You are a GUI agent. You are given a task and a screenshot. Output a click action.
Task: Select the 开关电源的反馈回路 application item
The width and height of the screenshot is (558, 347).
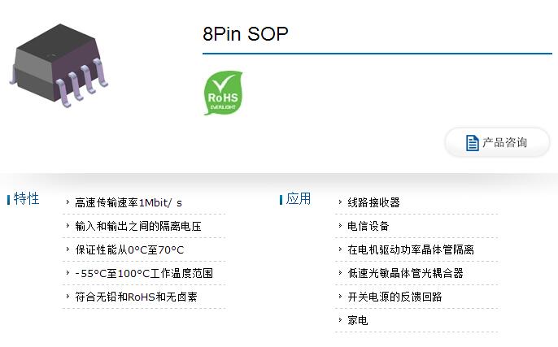click(395, 297)
